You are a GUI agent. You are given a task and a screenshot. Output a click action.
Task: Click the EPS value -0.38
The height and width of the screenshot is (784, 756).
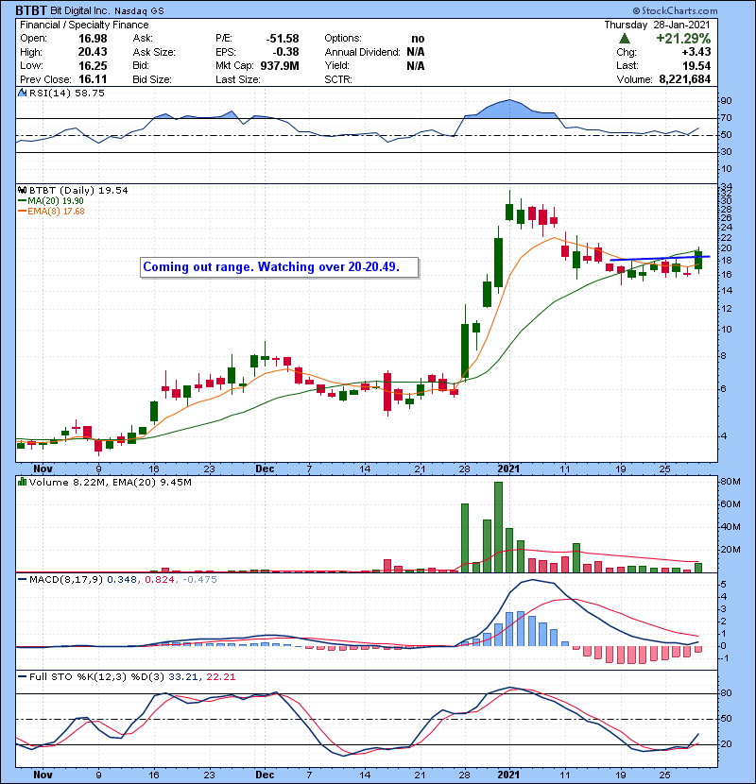285,52
